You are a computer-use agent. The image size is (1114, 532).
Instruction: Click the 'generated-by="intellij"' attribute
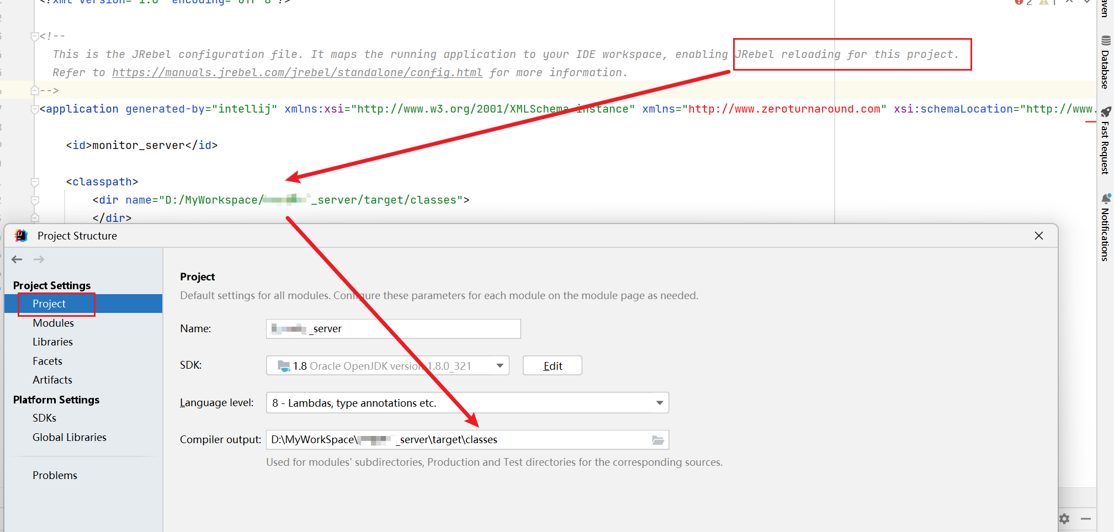pos(201,109)
